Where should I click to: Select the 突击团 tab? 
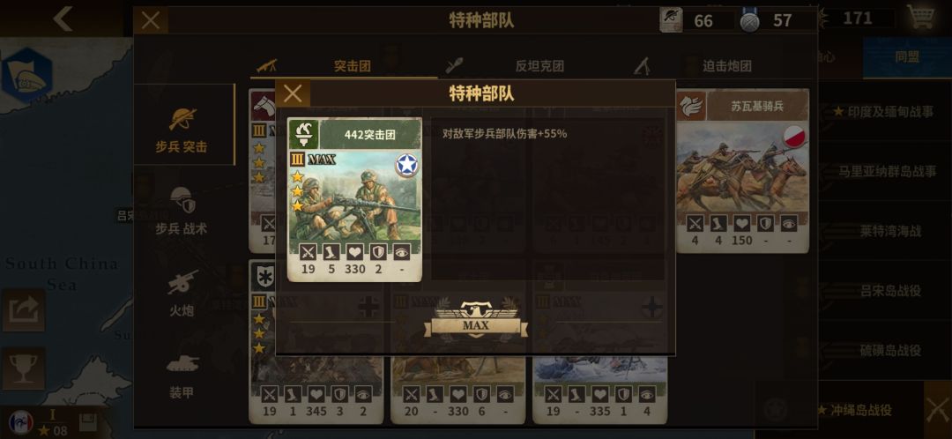(x=352, y=65)
